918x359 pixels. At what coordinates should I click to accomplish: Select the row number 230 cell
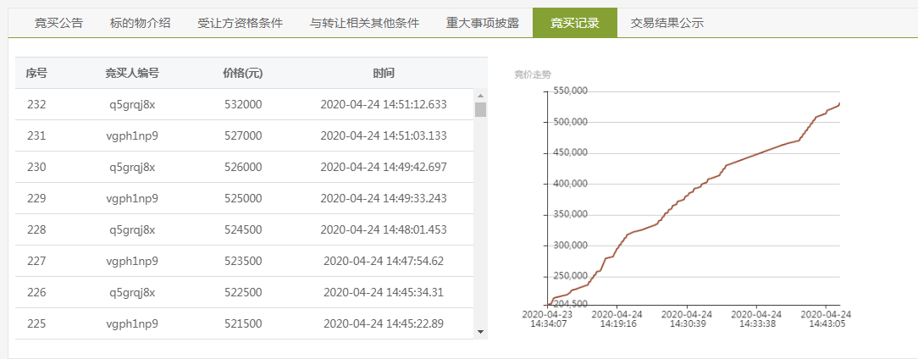click(x=36, y=168)
